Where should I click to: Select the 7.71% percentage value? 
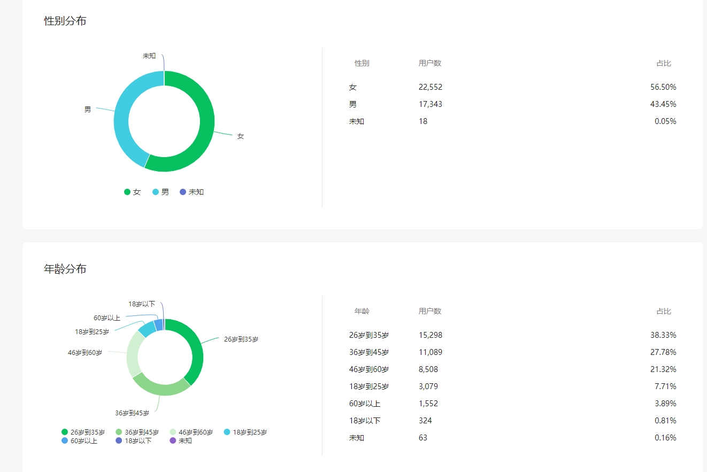click(665, 386)
